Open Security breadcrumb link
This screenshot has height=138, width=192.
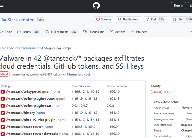point(14,48)
